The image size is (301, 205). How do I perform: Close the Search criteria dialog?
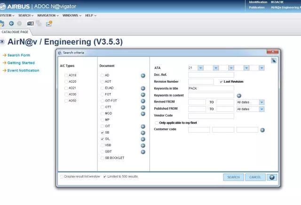pos(272,51)
